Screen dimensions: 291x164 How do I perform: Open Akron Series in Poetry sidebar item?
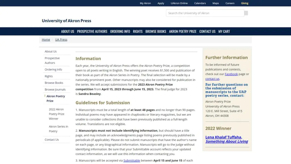(x=58, y=129)
